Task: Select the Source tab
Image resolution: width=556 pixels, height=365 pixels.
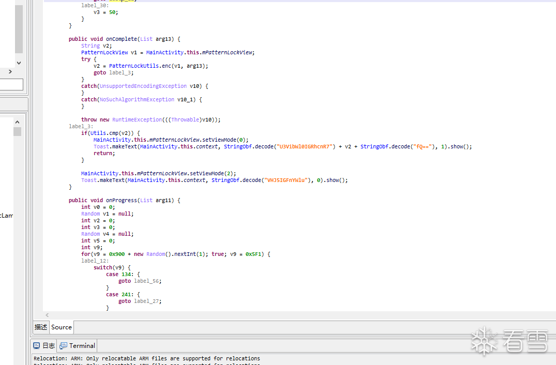Action: tap(62, 327)
